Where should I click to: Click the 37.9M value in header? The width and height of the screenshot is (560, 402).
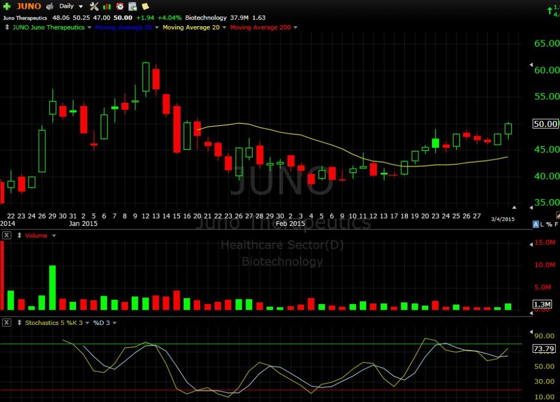click(240, 18)
